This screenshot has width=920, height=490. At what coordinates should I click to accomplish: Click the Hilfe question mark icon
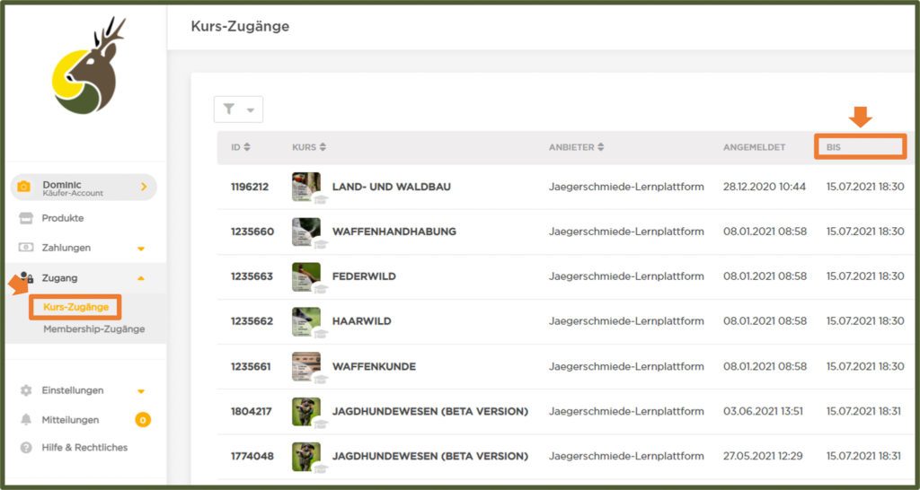click(26, 448)
